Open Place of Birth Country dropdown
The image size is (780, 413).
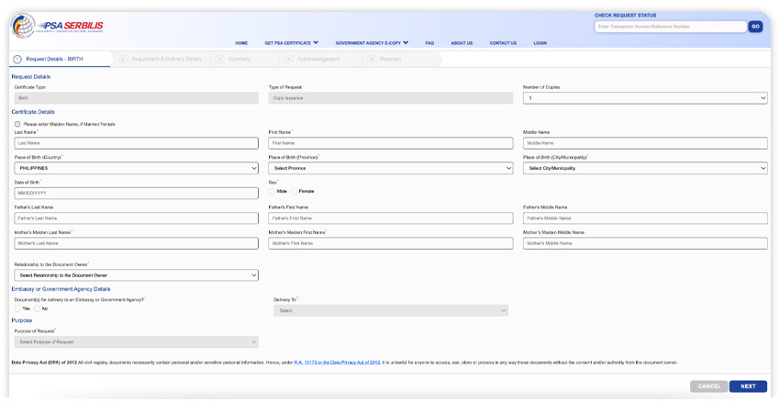click(137, 168)
